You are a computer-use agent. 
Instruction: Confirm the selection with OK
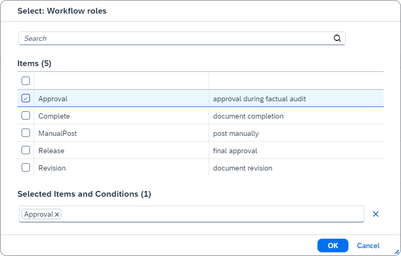333,246
